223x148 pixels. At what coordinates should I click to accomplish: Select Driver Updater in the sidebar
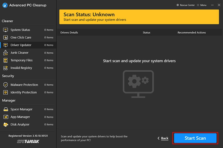coord(28,45)
